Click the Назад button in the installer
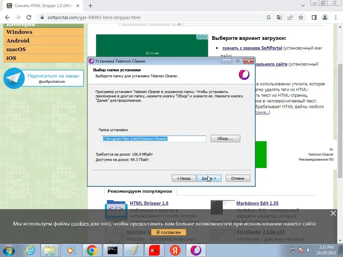343x257 pixels. click(184, 178)
